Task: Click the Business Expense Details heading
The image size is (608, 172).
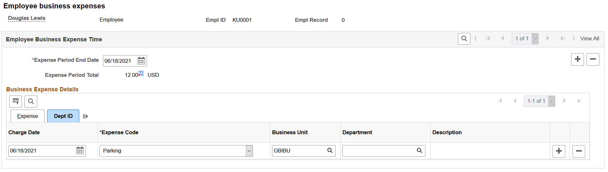Action: [x=42, y=89]
